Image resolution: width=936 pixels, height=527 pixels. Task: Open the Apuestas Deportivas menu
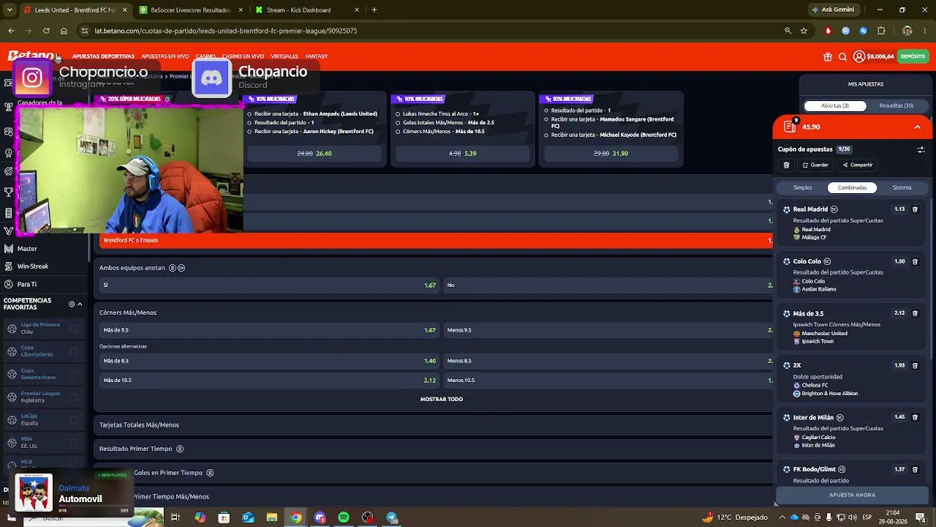(x=103, y=56)
